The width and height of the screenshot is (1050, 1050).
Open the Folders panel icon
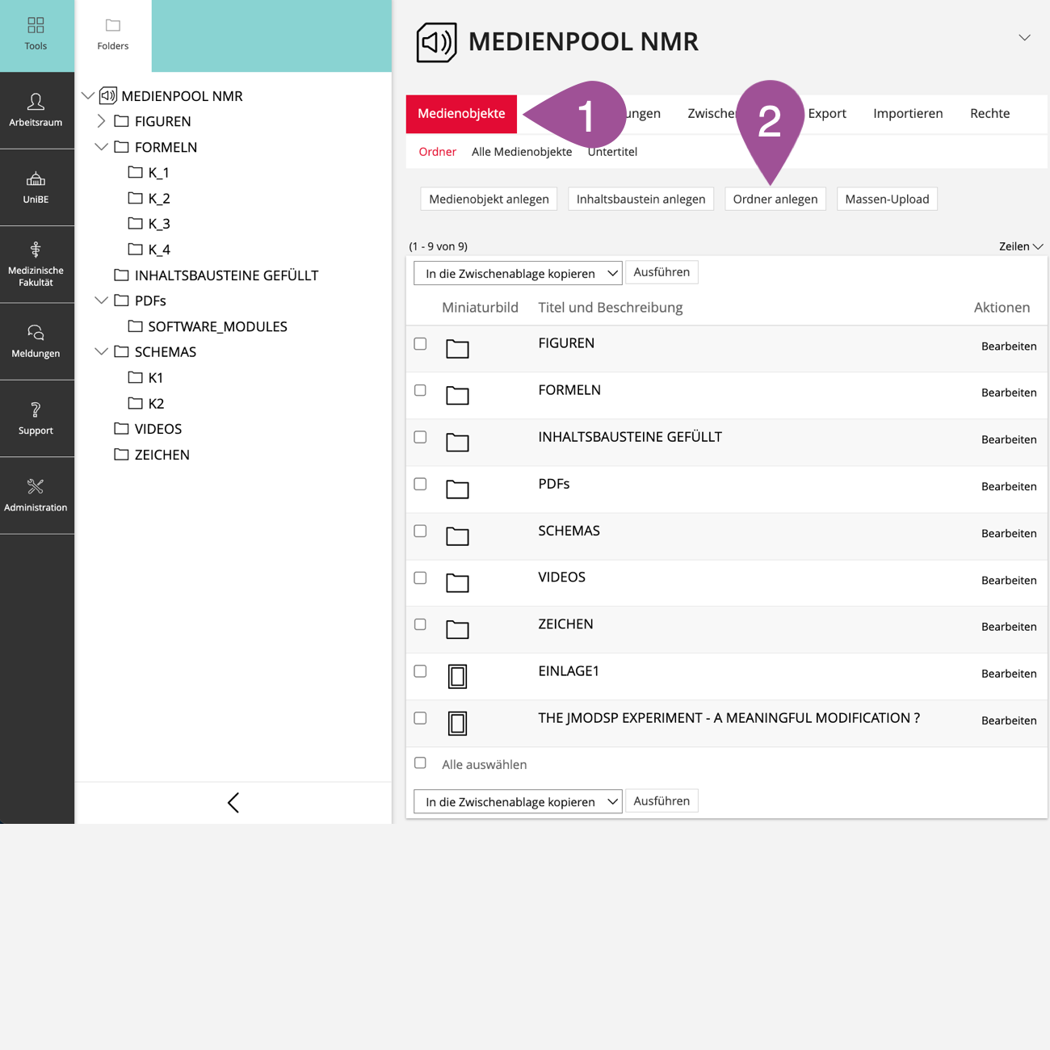click(113, 26)
